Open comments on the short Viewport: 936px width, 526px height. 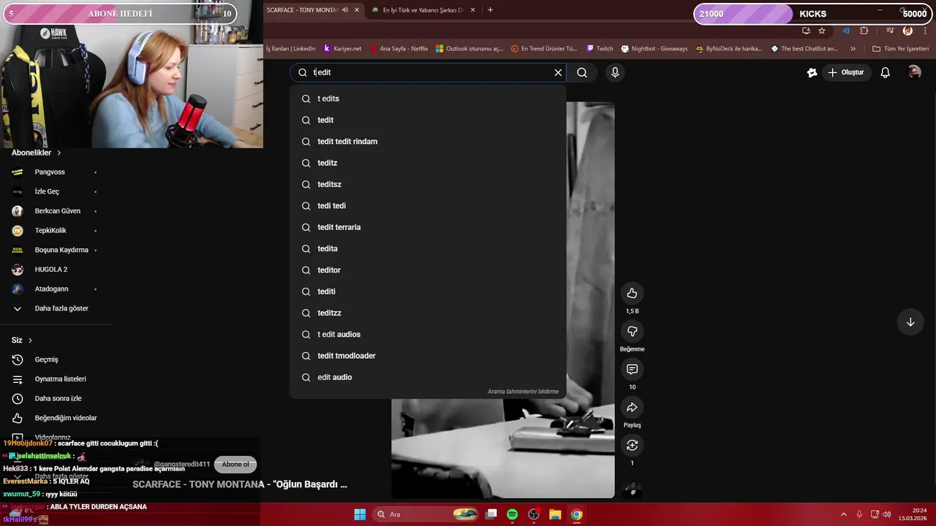pyautogui.click(x=632, y=369)
